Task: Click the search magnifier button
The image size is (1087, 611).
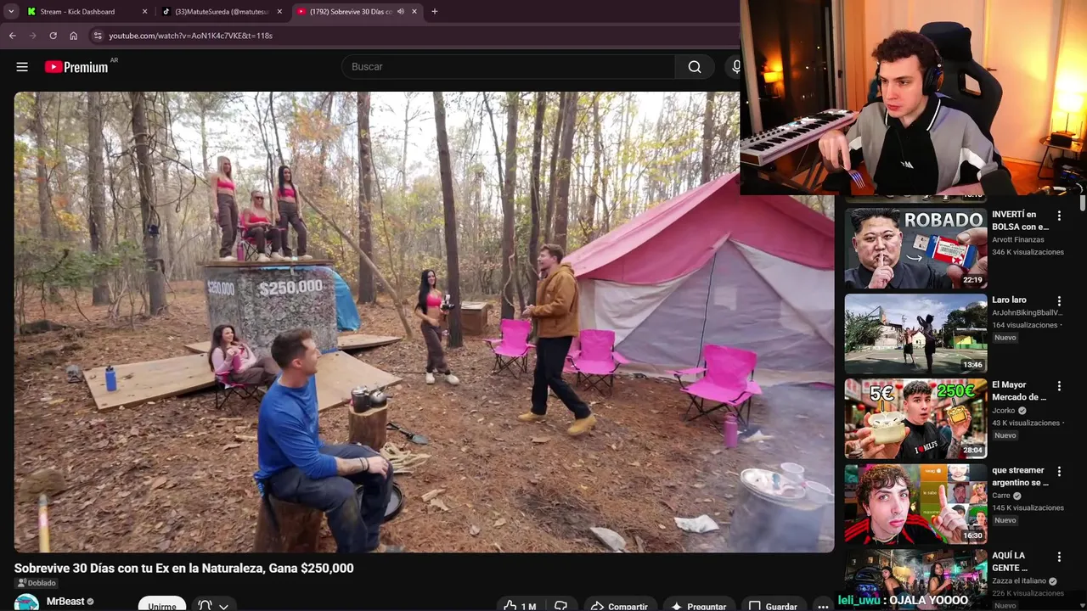Action: tap(695, 67)
